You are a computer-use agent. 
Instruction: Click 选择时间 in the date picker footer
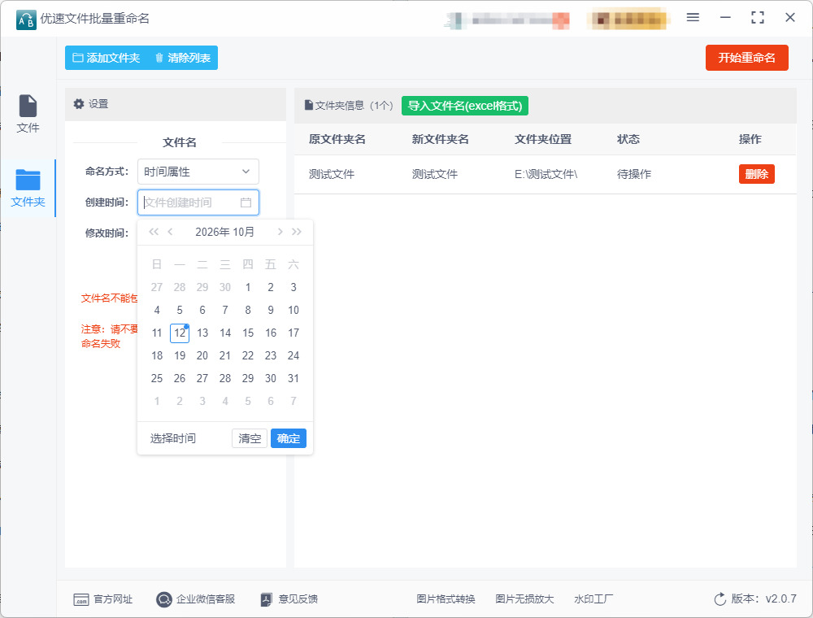(x=172, y=438)
